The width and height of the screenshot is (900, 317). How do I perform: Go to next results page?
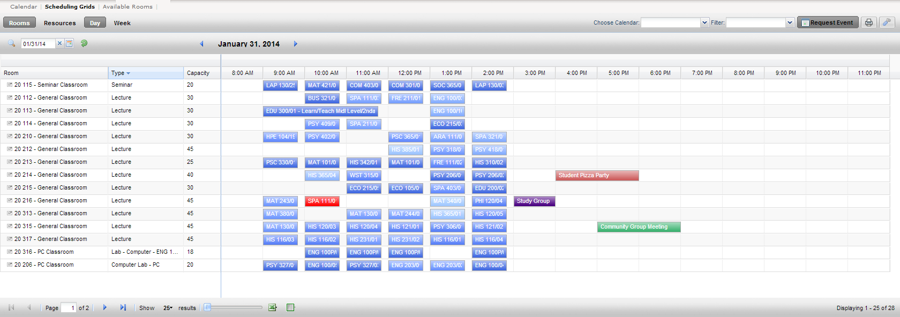point(104,307)
